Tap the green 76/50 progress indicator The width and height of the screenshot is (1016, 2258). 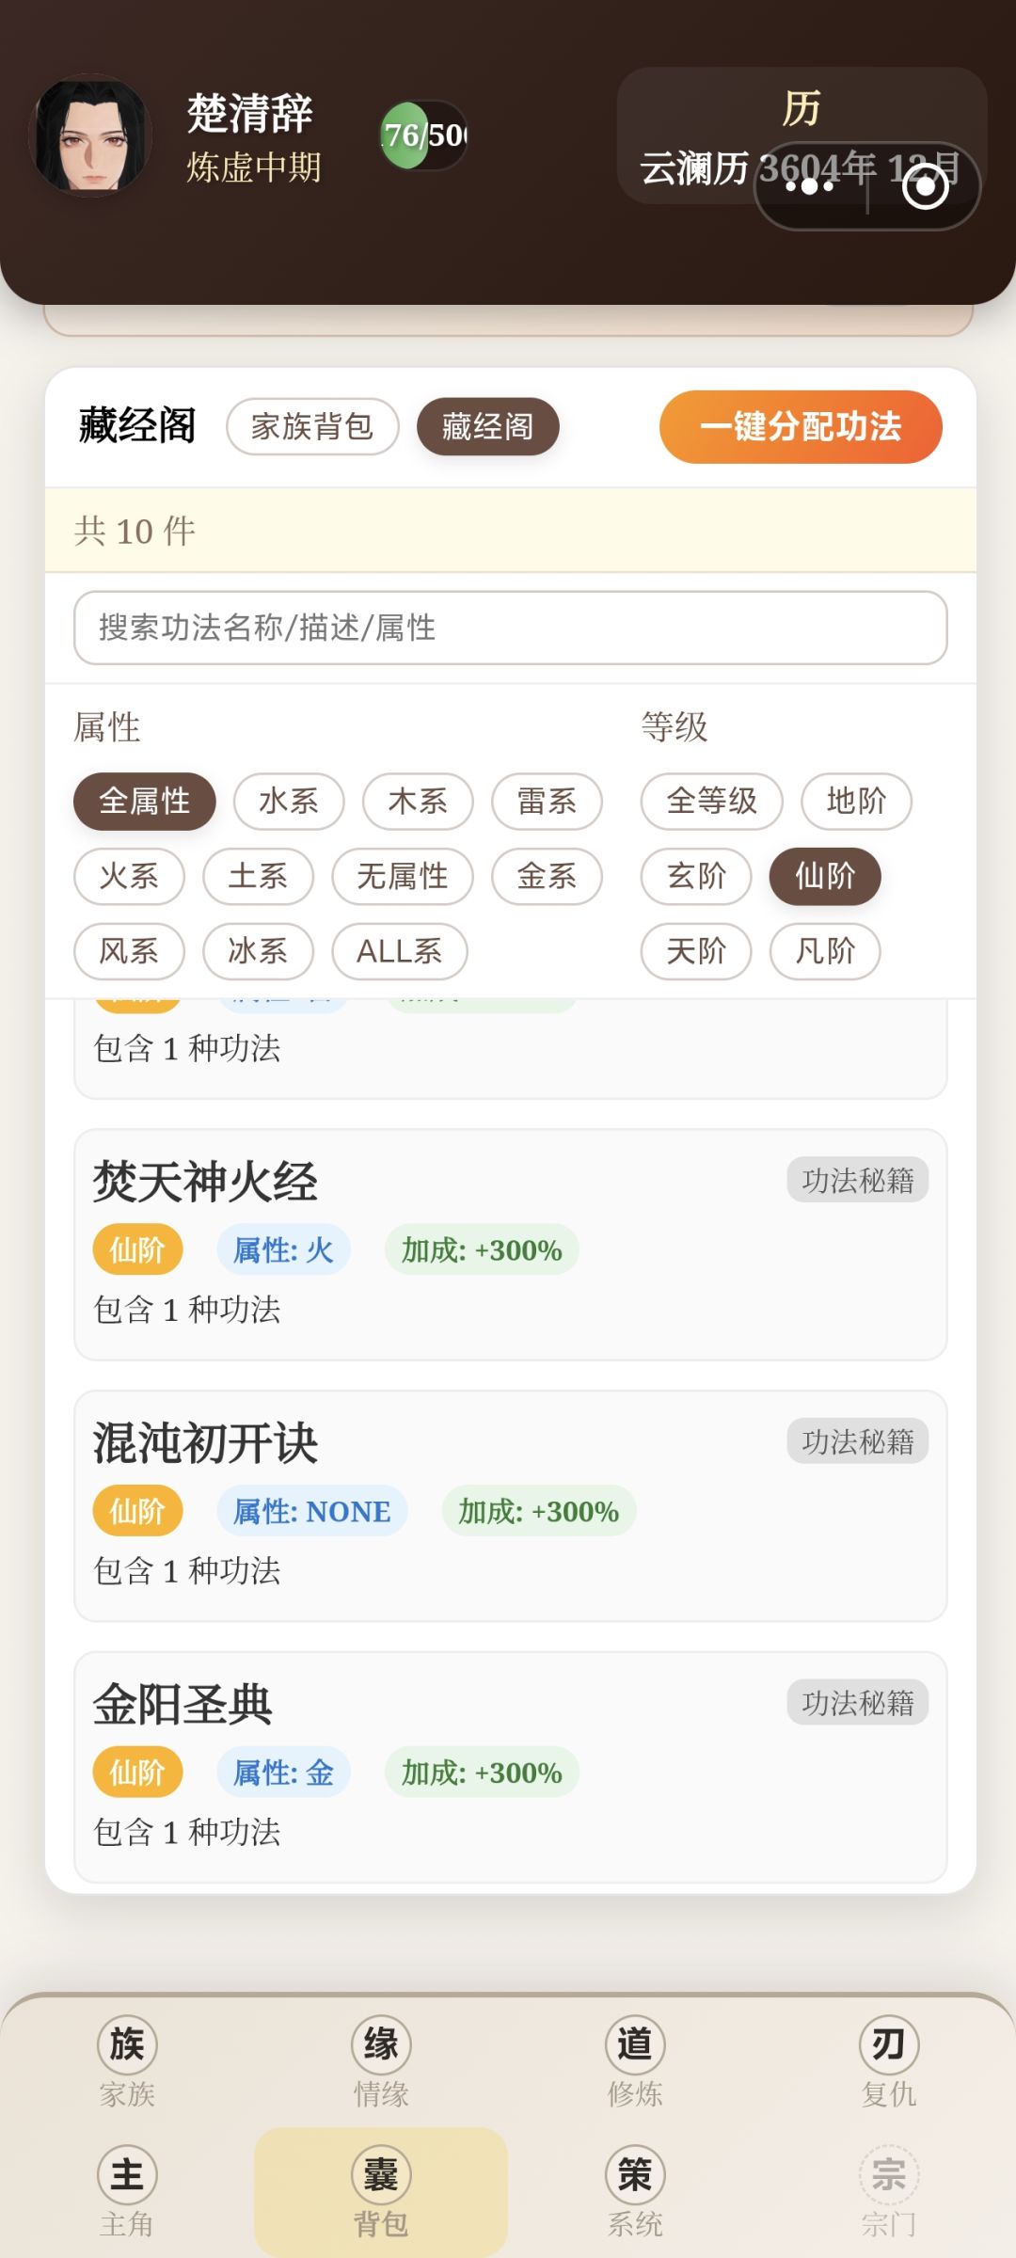pyautogui.click(x=423, y=135)
